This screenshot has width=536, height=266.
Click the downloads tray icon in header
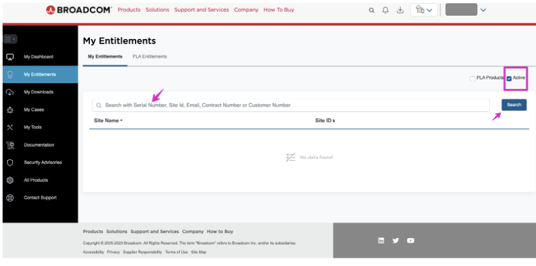400,10
